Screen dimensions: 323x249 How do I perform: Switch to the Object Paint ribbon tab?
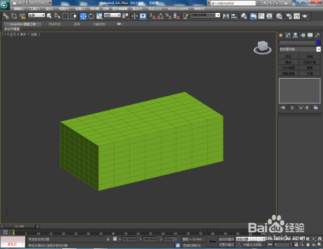(99, 24)
